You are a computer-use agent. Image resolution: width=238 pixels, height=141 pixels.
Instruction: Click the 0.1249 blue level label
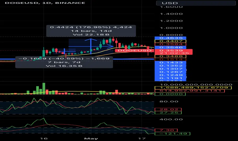pos(170,75)
